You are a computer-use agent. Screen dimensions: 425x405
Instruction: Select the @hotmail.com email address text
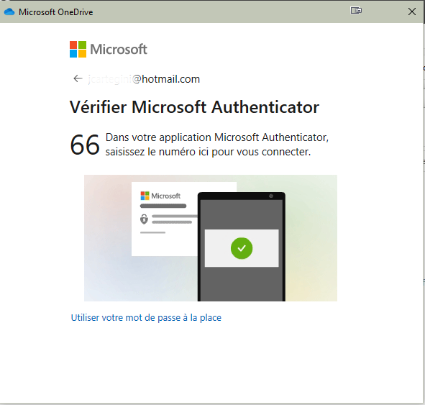click(144, 79)
